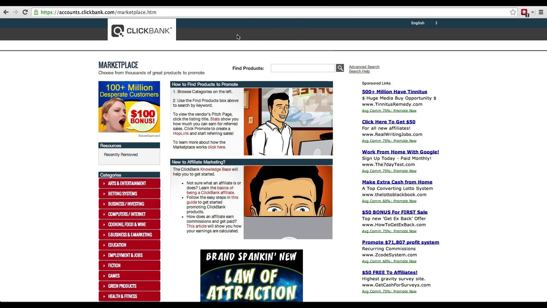The height and width of the screenshot is (308, 547).
Task: Click the 'New to Affiliate Marketing?' header
Action: tap(251, 162)
